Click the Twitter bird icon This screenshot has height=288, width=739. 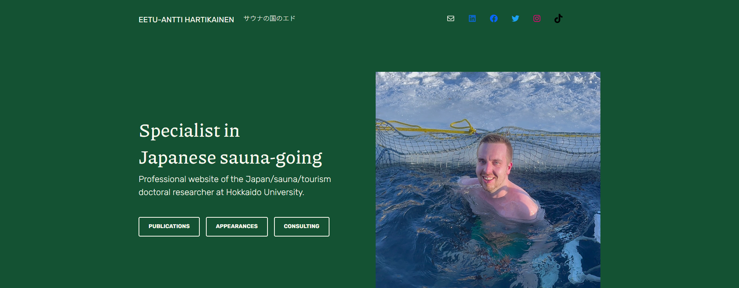click(x=515, y=18)
